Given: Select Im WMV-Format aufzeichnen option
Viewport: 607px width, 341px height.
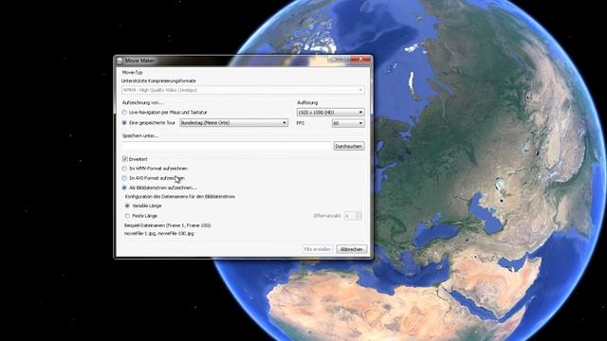Looking at the screenshot, I should [124, 169].
